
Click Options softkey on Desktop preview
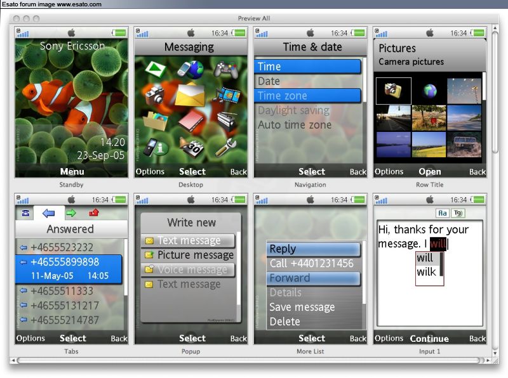[150, 171]
